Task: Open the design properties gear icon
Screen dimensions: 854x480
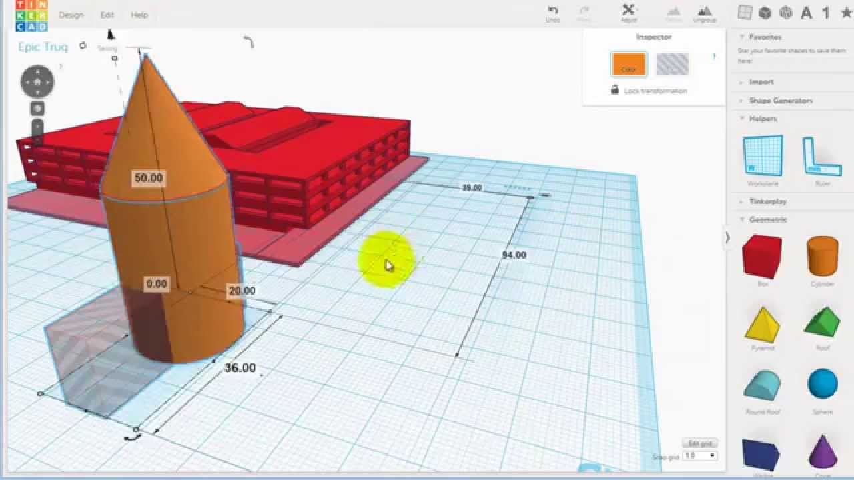Action: click(83, 46)
